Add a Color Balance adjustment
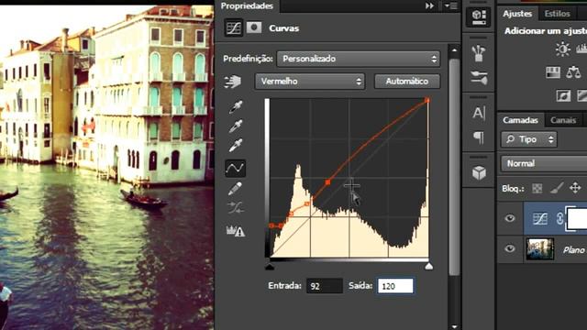This screenshot has width=587, height=330. click(573, 71)
